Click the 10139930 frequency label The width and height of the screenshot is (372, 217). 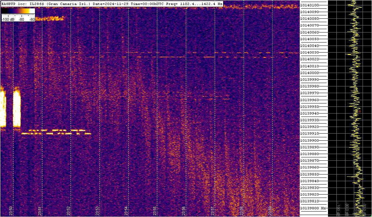[309, 120]
